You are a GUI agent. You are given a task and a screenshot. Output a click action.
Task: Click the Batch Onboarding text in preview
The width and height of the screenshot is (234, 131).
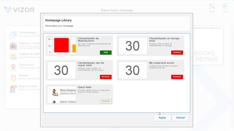coord(68,102)
